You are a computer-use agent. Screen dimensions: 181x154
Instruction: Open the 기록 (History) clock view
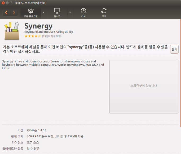[x=83, y=13]
